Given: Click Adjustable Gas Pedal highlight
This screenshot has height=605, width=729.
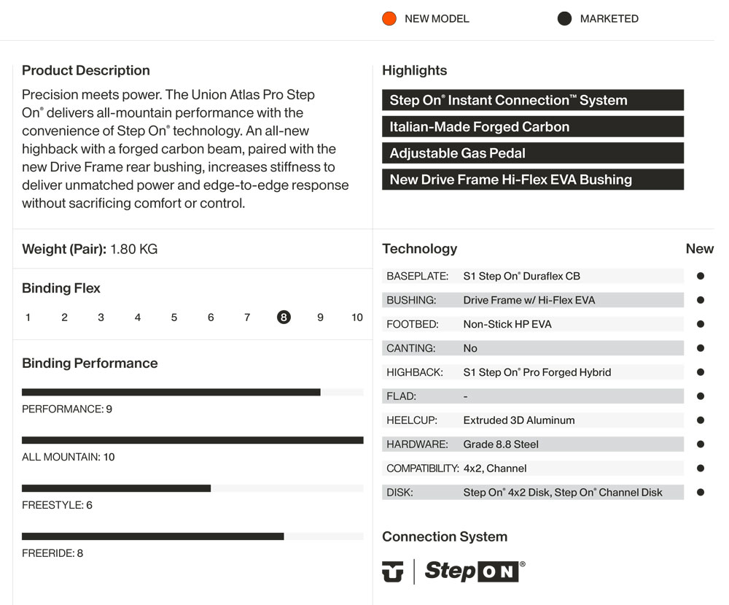Looking at the screenshot, I should (532, 153).
